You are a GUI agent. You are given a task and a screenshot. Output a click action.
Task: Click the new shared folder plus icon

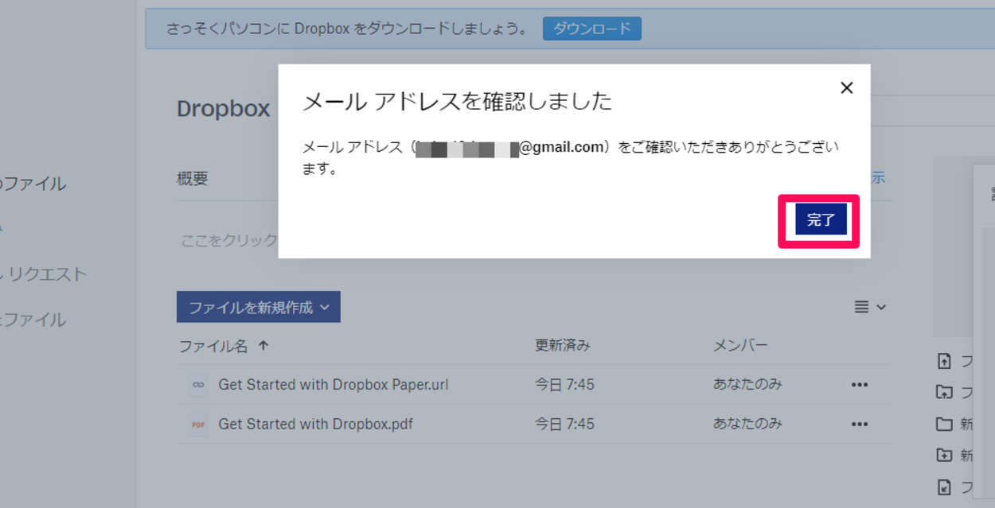click(944, 456)
